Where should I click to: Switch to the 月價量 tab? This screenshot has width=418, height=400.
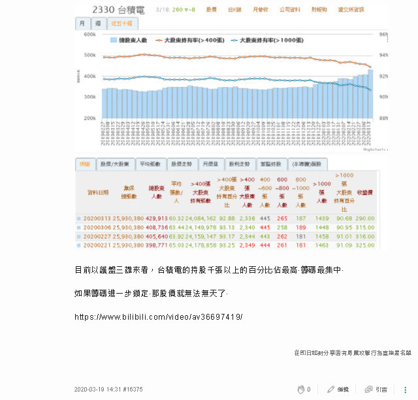[x=210, y=164]
